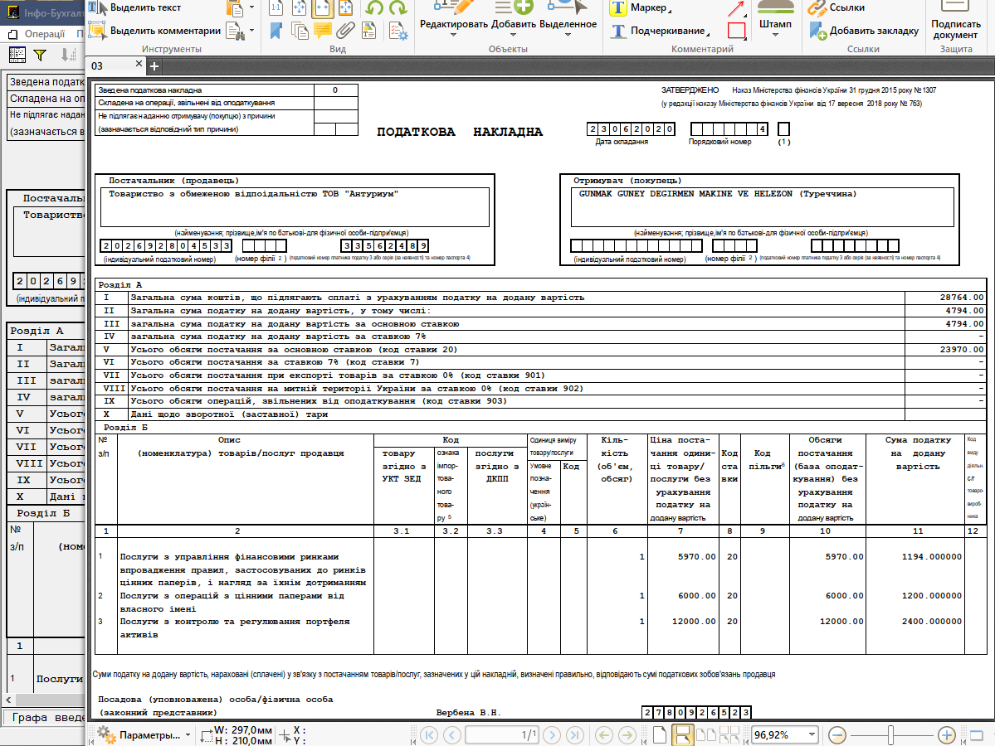The width and height of the screenshot is (995, 746).
Task: Click the page number field showing 1/1
Action: coord(503,735)
